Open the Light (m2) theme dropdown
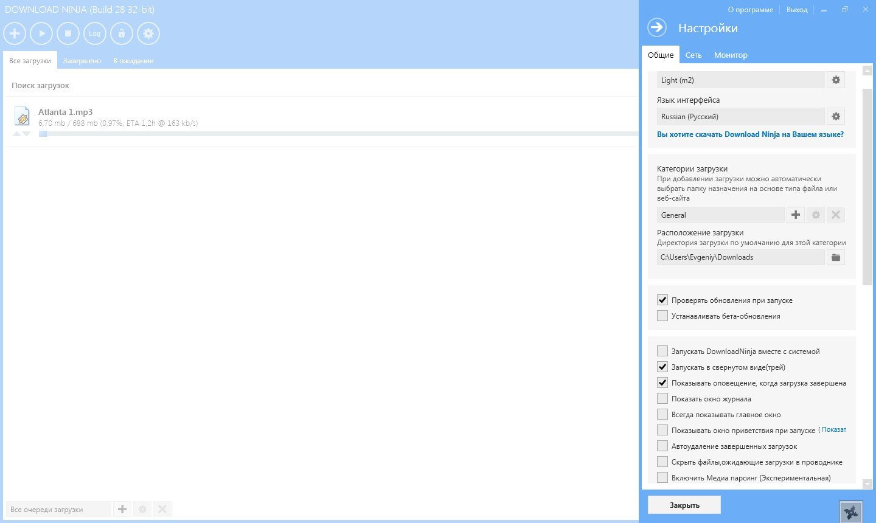Screen dimensions: 876x523 tap(740, 80)
